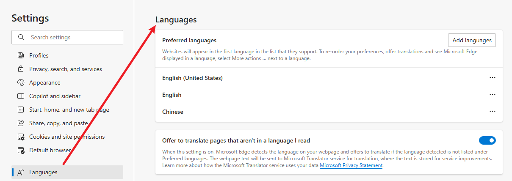Click the Settings title
512x181 pixels.
pos(30,18)
